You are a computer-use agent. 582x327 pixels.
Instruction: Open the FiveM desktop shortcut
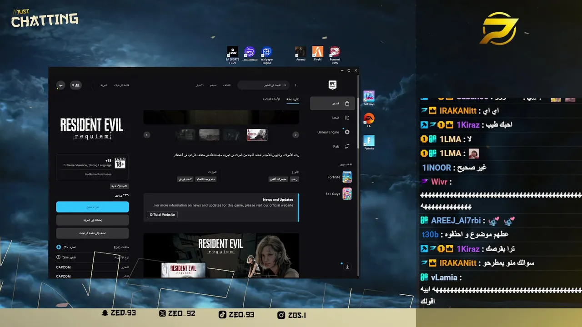[317, 54]
